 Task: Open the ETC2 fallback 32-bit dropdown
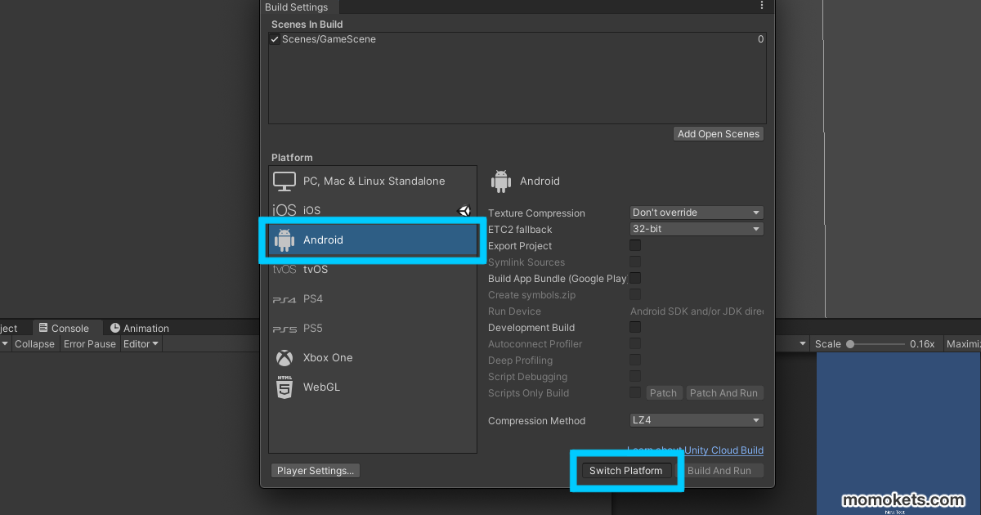coord(695,228)
